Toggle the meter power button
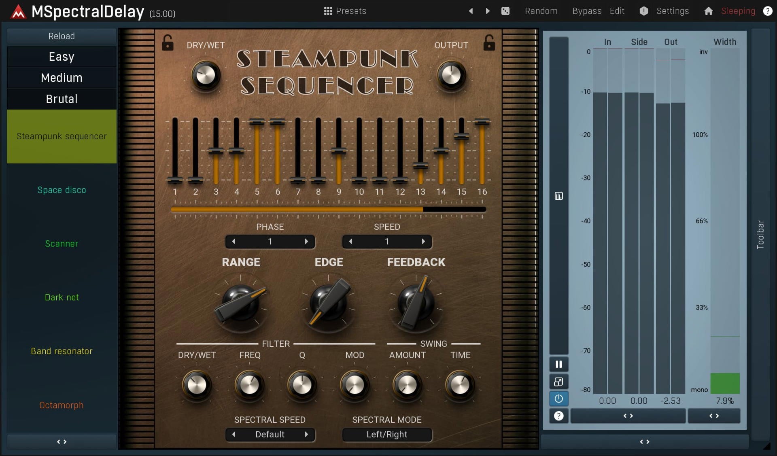The image size is (777, 456). (x=558, y=399)
